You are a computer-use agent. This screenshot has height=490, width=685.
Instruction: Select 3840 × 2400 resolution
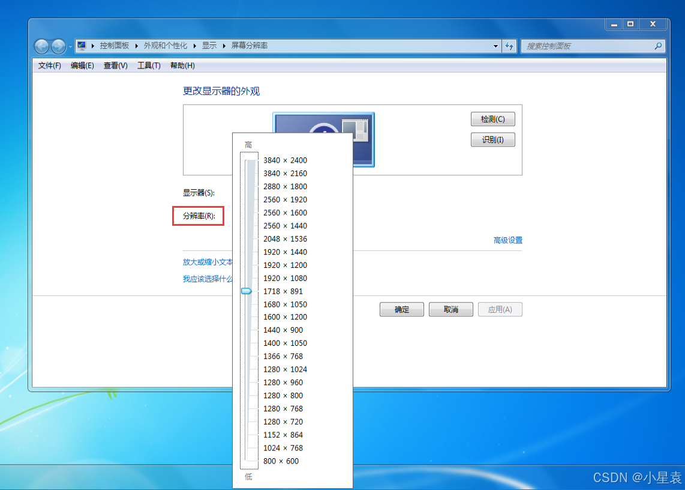pos(285,160)
